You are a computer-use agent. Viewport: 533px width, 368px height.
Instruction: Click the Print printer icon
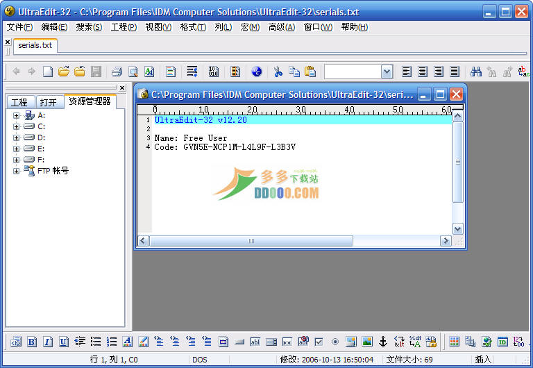[117, 72]
